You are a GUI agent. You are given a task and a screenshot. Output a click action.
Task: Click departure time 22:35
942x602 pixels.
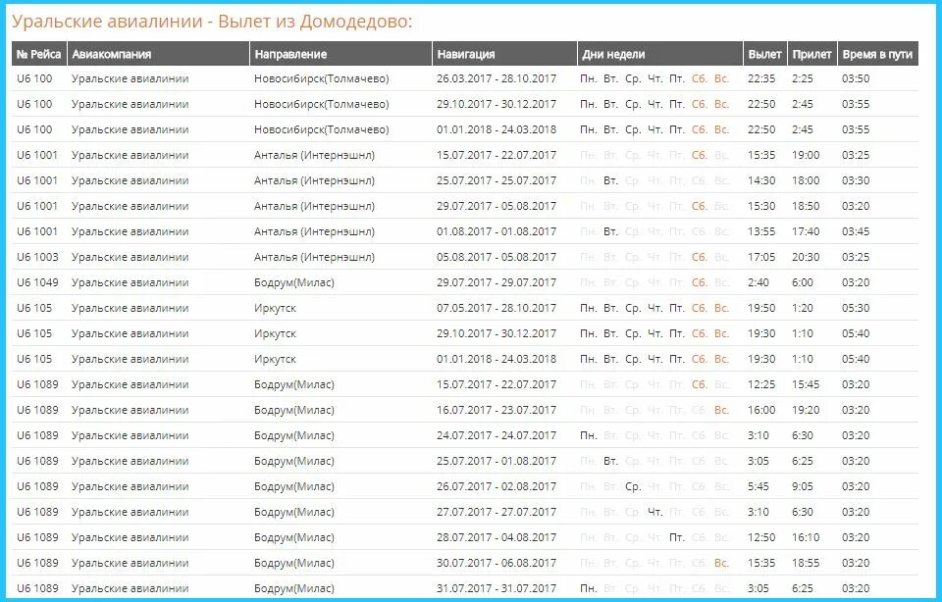pos(761,78)
